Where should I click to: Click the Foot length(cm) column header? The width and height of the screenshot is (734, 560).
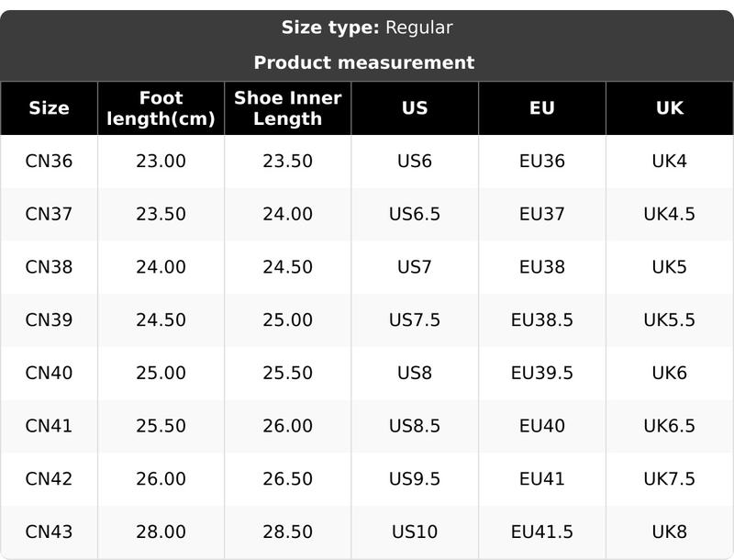coord(161,108)
